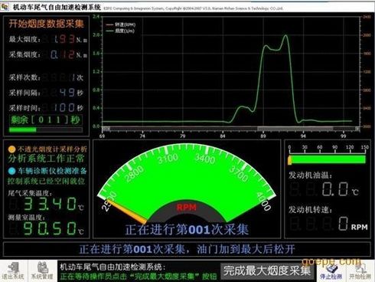The width and height of the screenshot is (375, 282).
Task: Click cyan indicator beside 车辆诊断仪检测准备
Action: pyautogui.click(x=11, y=171)
